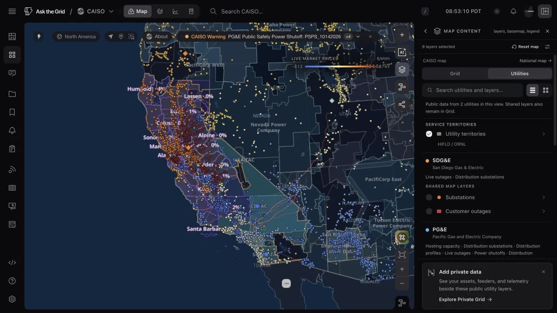
Task: Follow the National map link
Action: coord(536,61)
